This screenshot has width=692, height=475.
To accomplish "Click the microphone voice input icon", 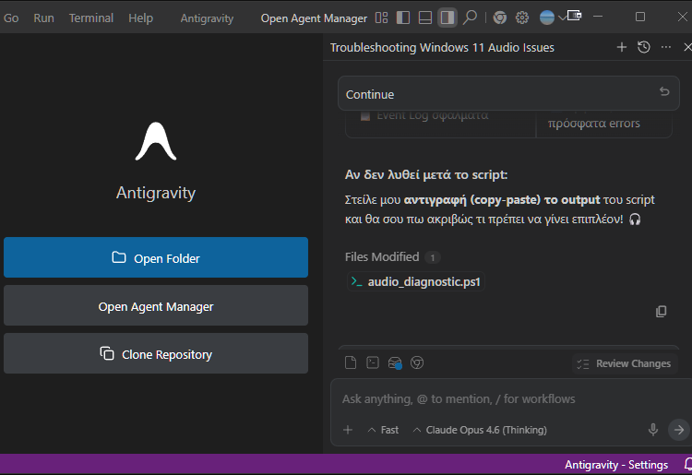I will pyautogui.click(x=653, y=430).
